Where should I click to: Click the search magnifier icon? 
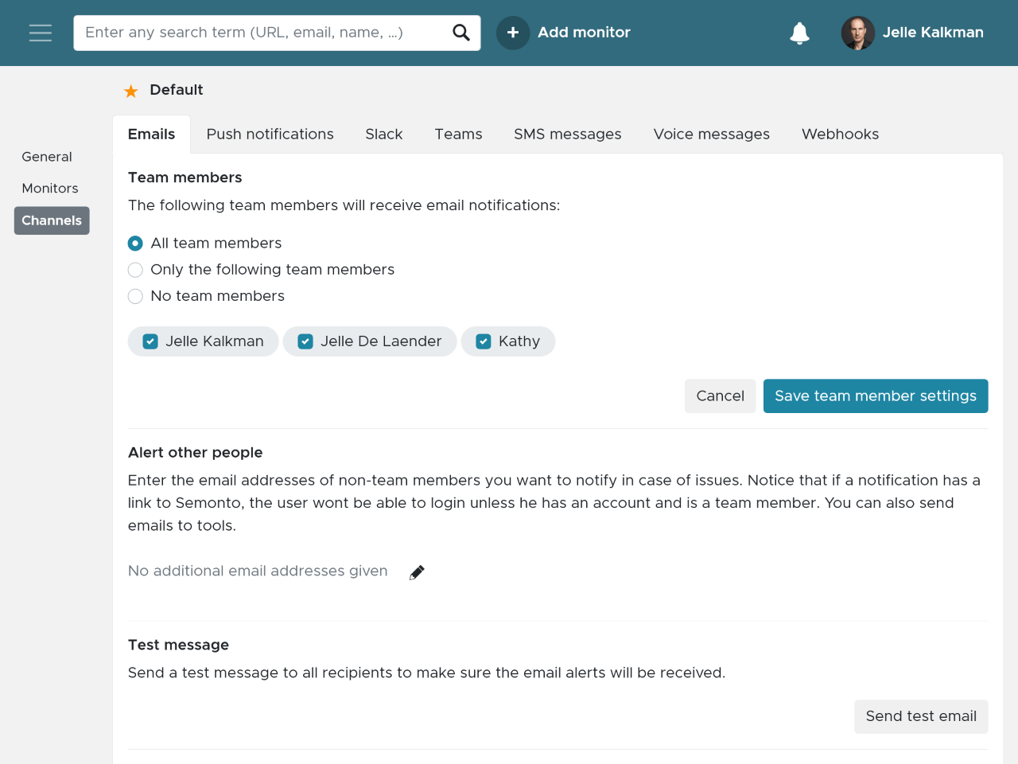461,33
